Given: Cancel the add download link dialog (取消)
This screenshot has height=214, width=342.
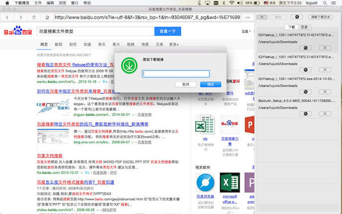Looking at the screenshot, I should [186, 84].
